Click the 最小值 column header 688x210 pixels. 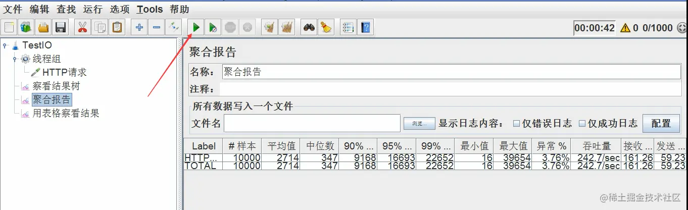pyautogui.click(x=474, y=146)
